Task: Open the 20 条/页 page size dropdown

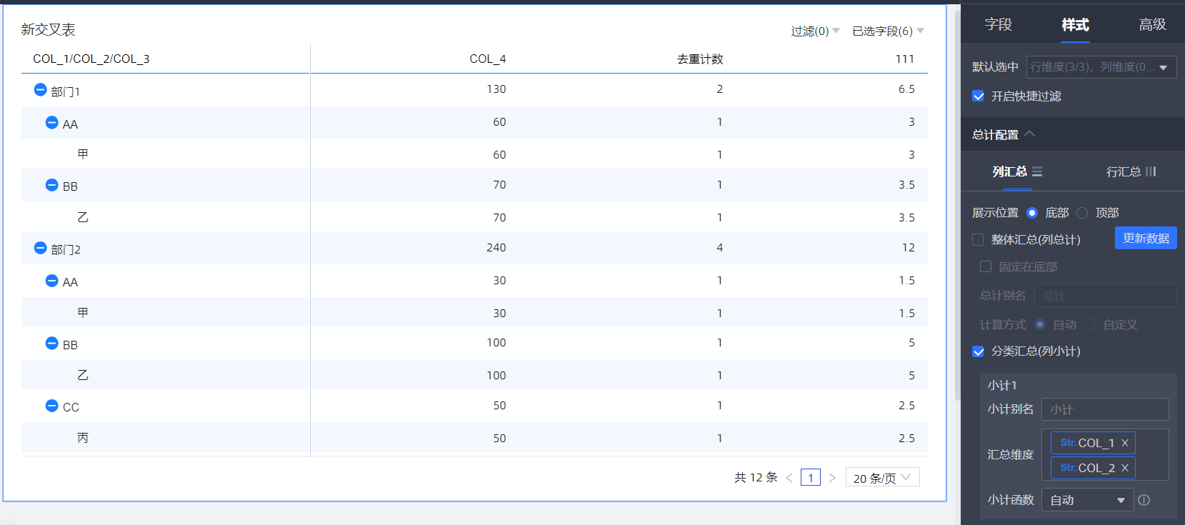Action: coord(882,478)
